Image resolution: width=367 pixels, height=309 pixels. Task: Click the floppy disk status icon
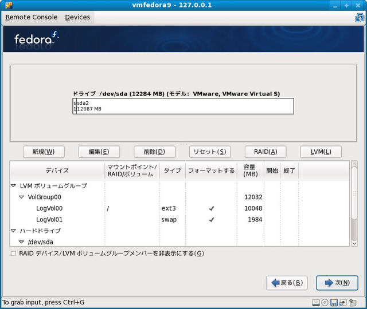coord(334,303)
